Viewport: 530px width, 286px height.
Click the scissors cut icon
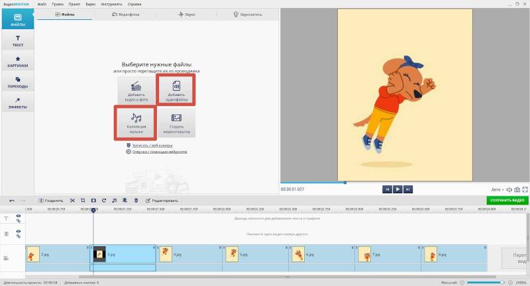click(x=72, y=201)
